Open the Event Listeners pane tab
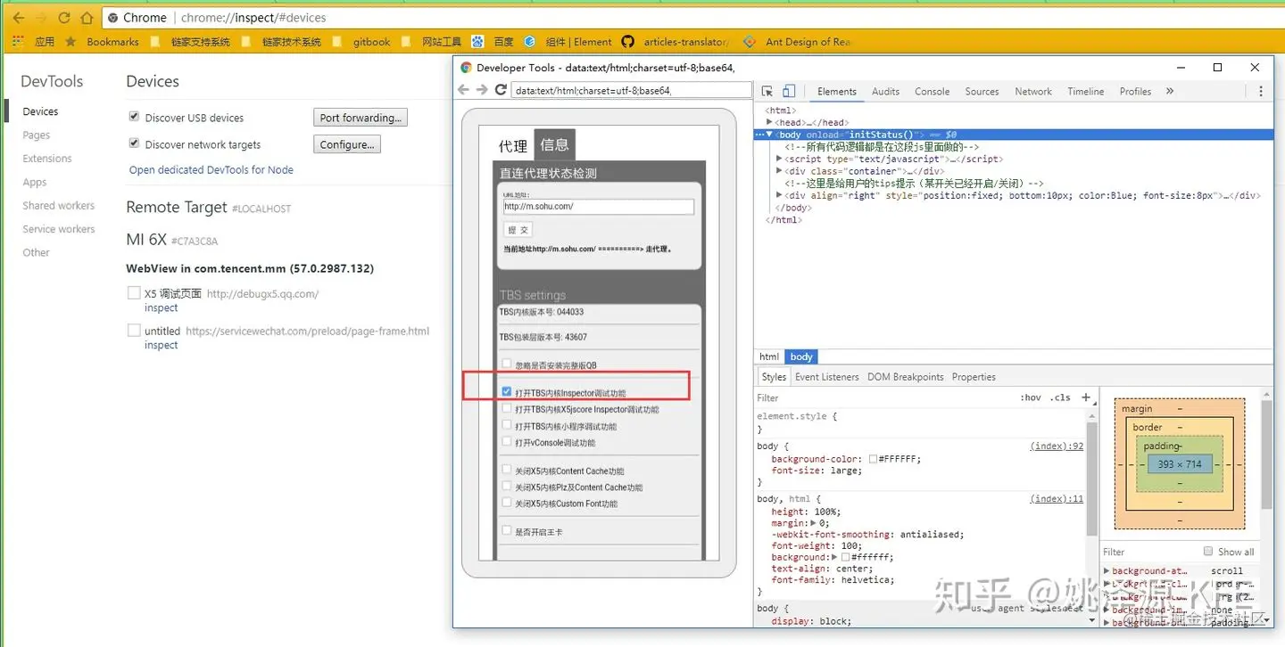Screen dimensions: 1285x647 (826, 377)
